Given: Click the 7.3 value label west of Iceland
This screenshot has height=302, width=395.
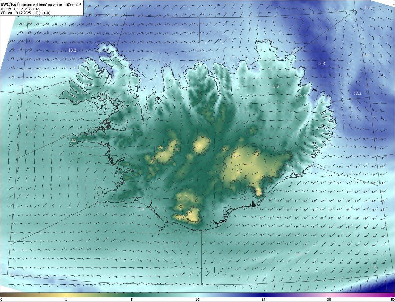Looking at the screenshot, I should [x=30, y=132].
